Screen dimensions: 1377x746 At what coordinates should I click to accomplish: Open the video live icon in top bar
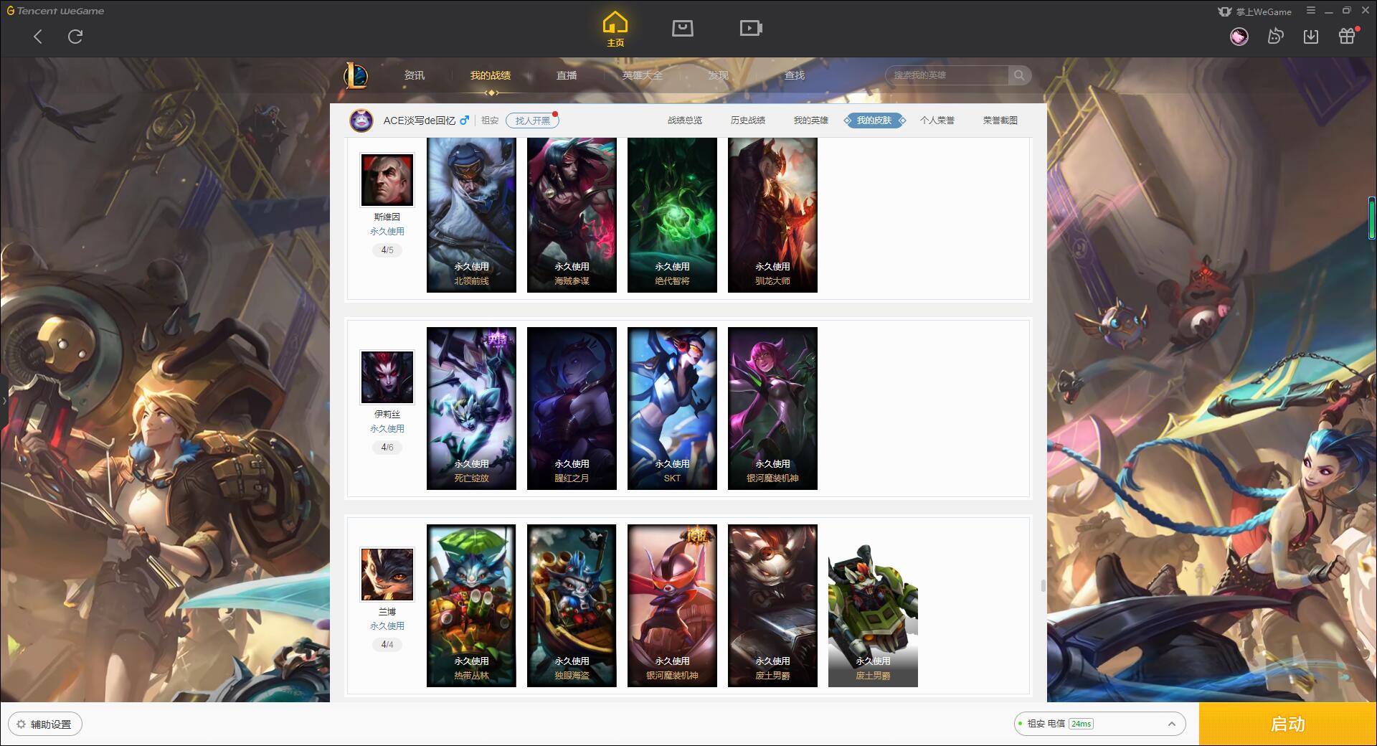click(751, 28)
